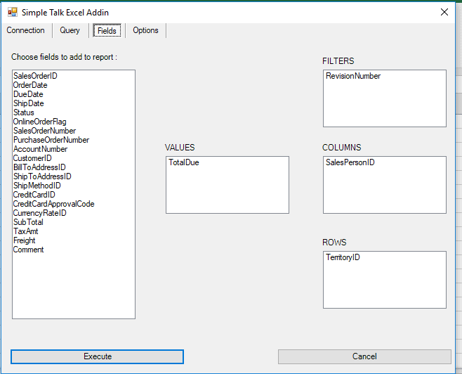This screenshot has height=374, width=462.
Task: Select SalesPersonID in the COLUMNS box
Action: [350, 162]
